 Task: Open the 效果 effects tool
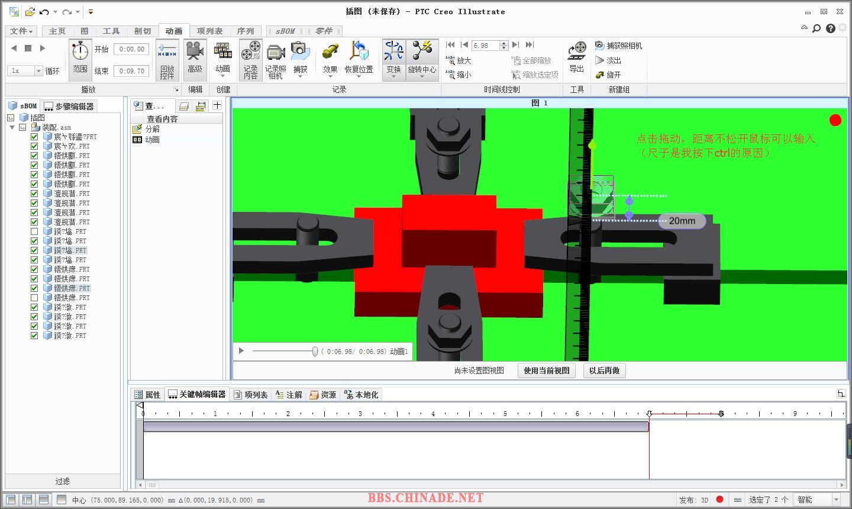(330, 60)
